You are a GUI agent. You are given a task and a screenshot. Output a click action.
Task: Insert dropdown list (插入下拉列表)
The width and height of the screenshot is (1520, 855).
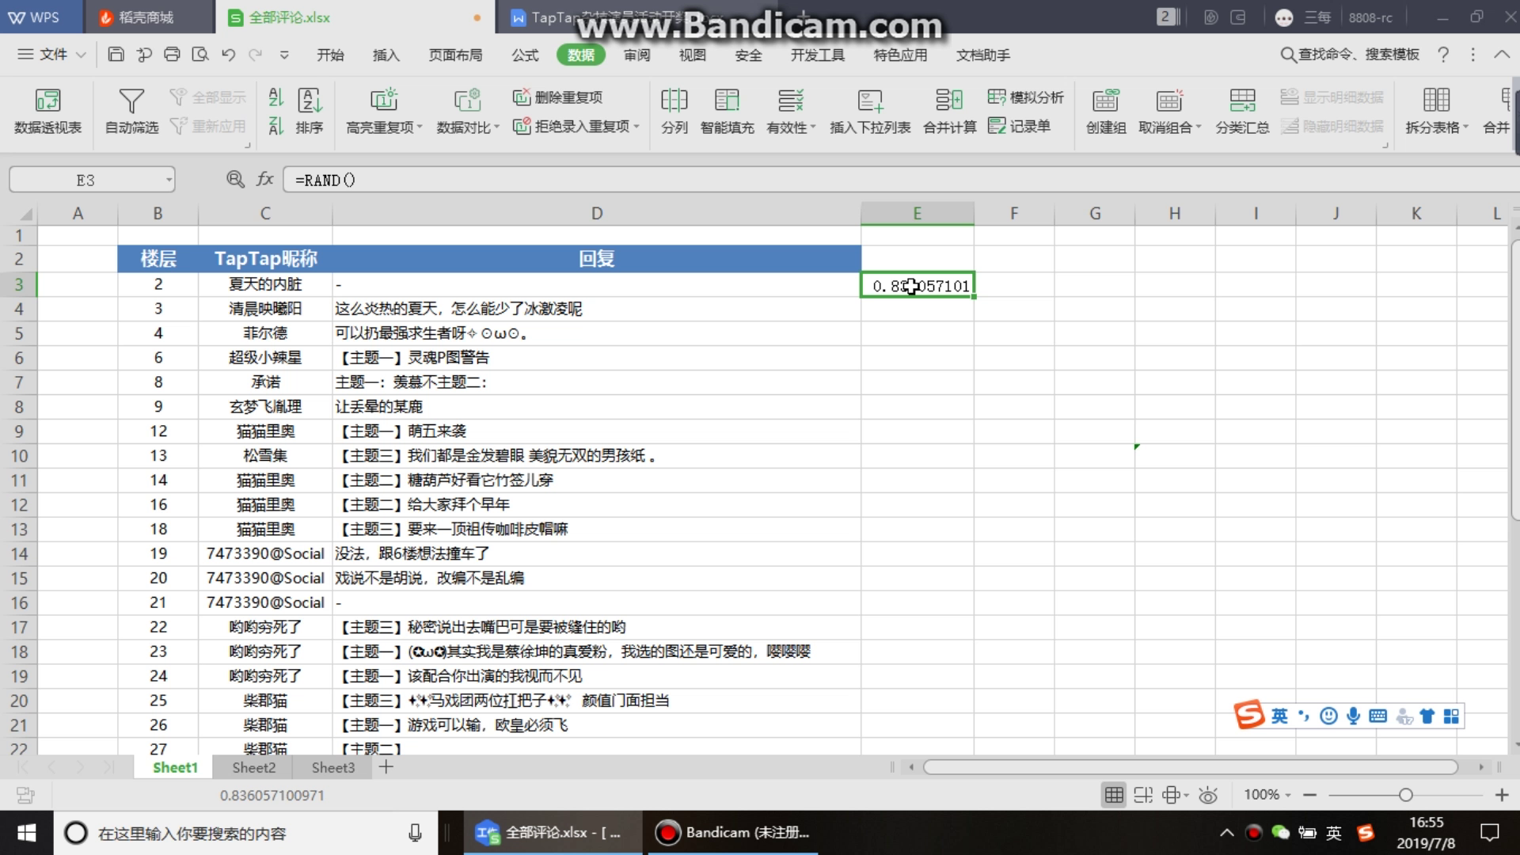click(x=870, y=111)
